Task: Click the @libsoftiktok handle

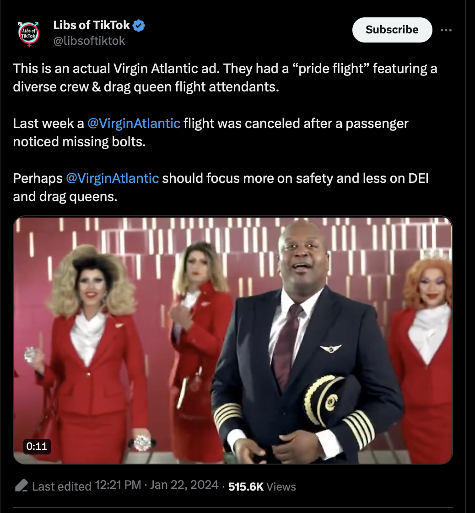Action: [89, 41]
